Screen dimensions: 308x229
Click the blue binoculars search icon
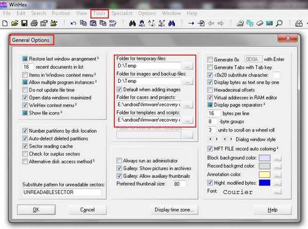click(x=171, y=23)
